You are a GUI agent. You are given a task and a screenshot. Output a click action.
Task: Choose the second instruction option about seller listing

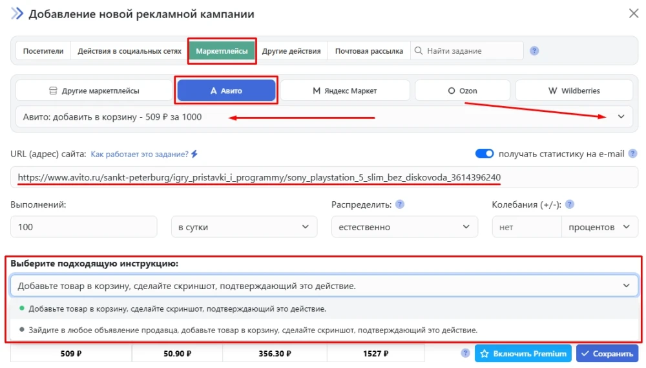252,330
